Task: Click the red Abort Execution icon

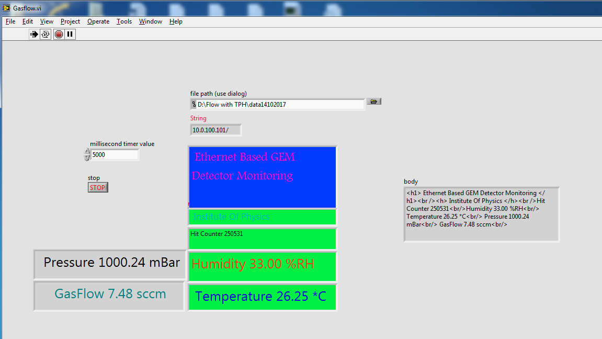Action: (59, 35)
